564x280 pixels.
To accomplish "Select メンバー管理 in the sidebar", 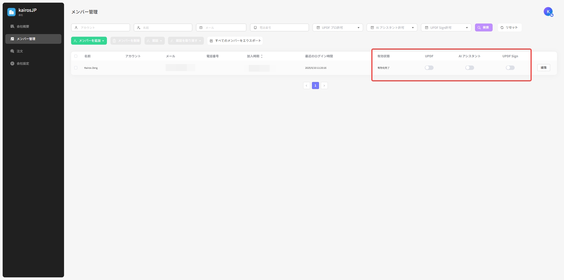I will tap(33, 39).
